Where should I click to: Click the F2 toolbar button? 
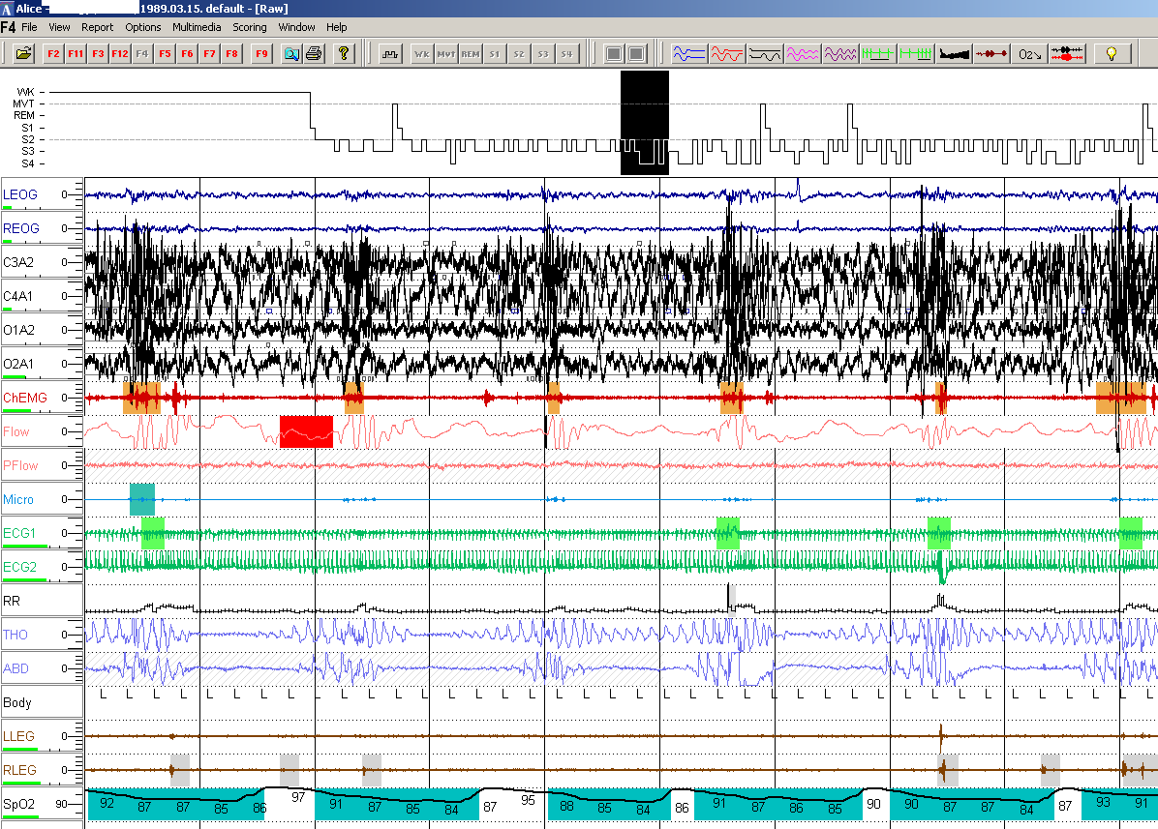click(53, 54)
